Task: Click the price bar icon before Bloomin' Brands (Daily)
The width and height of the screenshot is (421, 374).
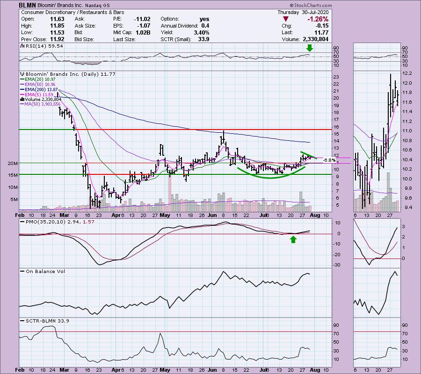Action: coord(22,74)
